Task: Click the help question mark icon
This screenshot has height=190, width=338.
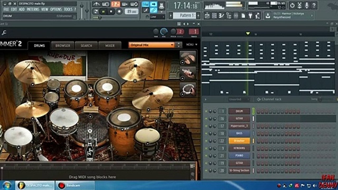Action: point(314,5)
